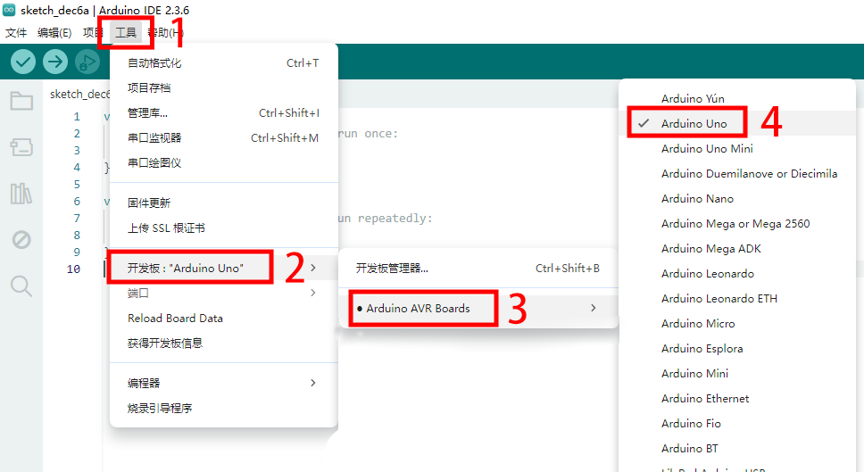Open 开发板管理器... from submenu

pos(478,269)
